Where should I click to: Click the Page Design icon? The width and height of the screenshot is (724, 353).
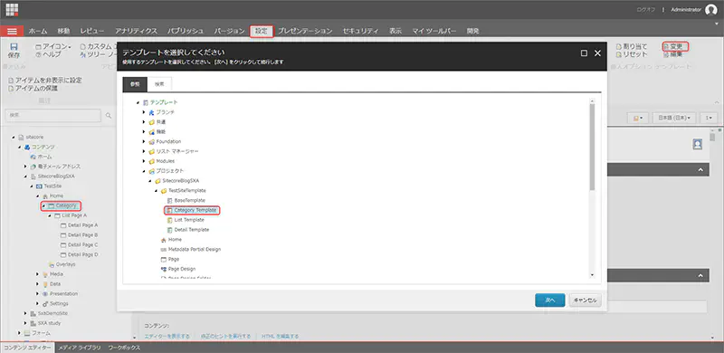(164, 269)
